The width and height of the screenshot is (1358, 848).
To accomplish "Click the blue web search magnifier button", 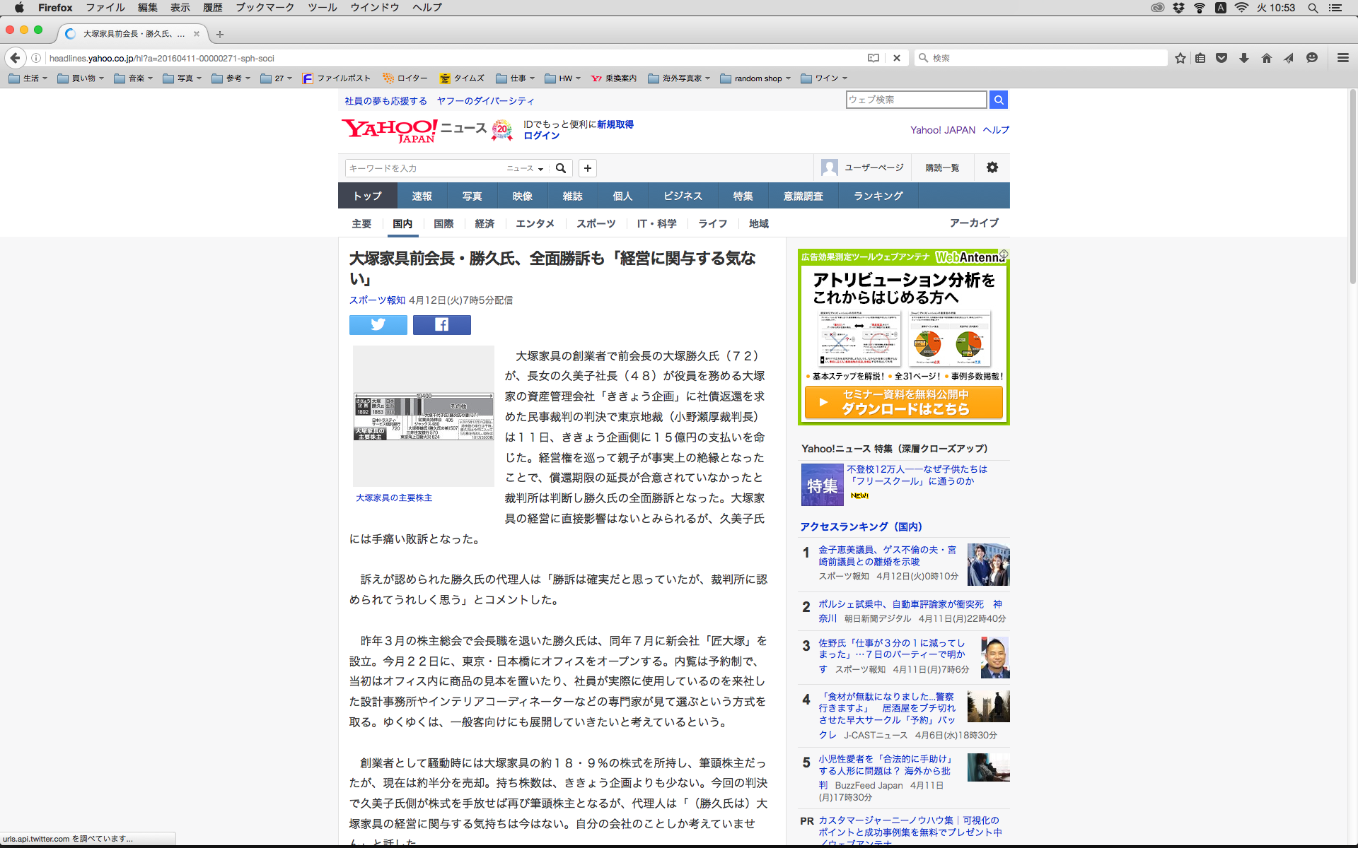I will coord(998,100).
